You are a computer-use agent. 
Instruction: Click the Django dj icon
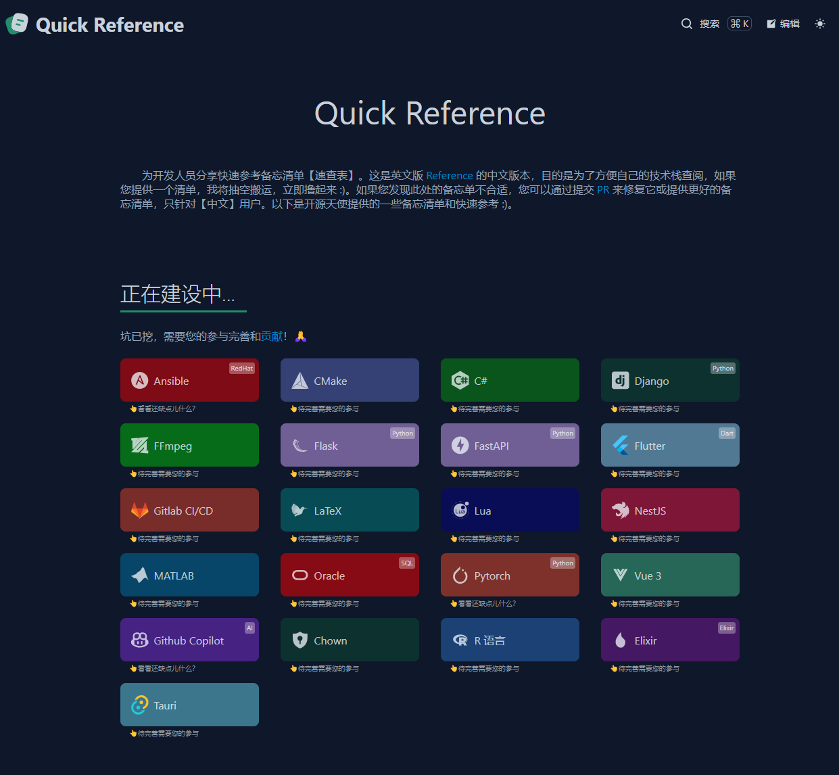click(x=620, y=380)
